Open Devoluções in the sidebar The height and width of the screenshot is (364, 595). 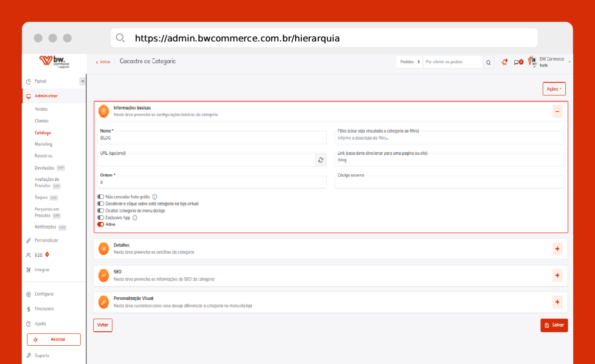click(x=45, y=168)
